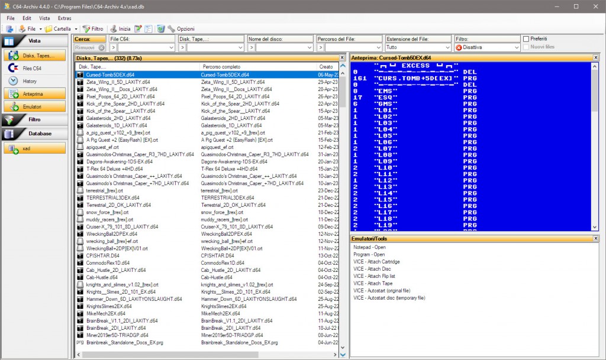Click the file list horizontal scrollbar
Image resolution: width=606 pixels, height=360 pixels.
[x=208, y=354]
